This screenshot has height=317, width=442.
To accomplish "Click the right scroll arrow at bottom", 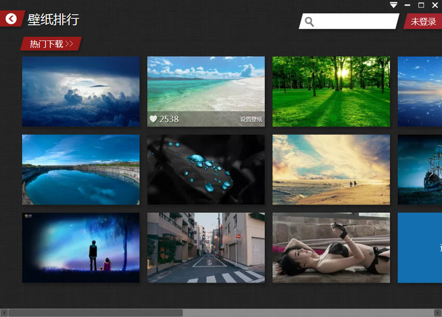I will click(x=438, y=313).
